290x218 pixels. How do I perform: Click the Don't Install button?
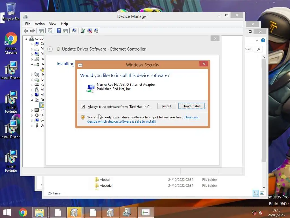191,106
